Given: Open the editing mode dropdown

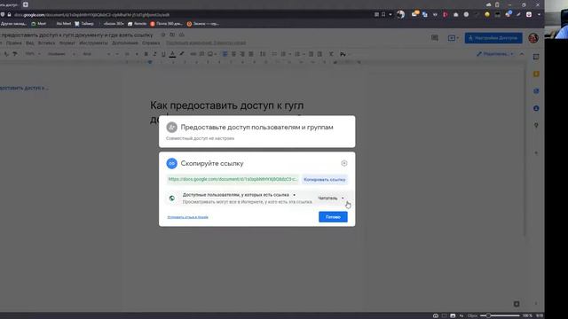Looking at the screenshot, I should pyautogui.click(x=495, y=54).
